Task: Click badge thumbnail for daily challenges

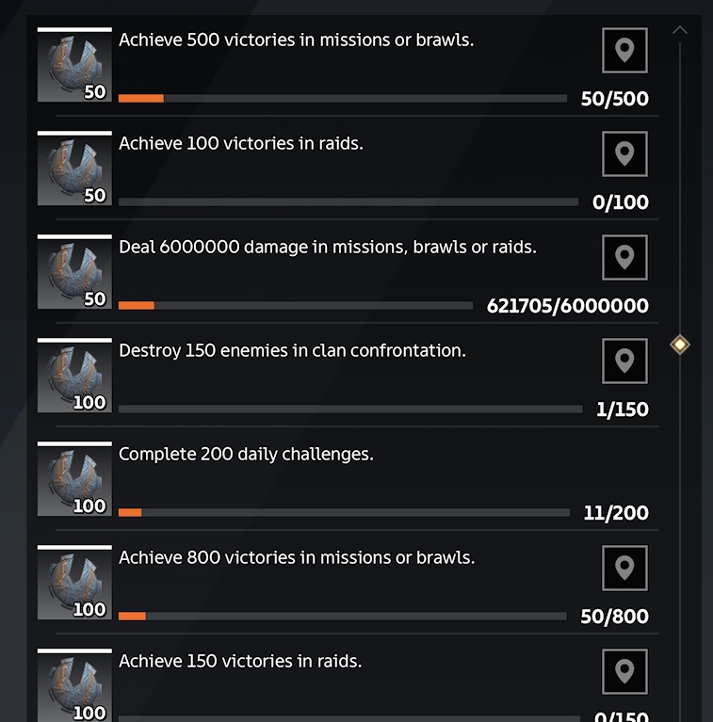Action: click(74, 479)
